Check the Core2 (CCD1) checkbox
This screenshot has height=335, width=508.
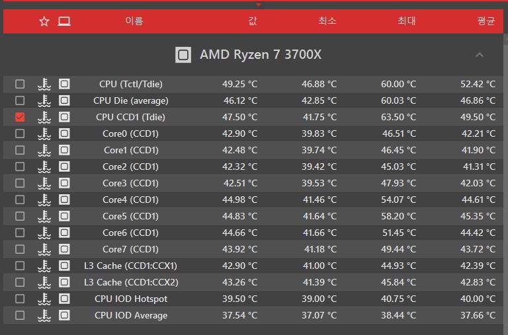pyautogui.click(x=20, y=167)
